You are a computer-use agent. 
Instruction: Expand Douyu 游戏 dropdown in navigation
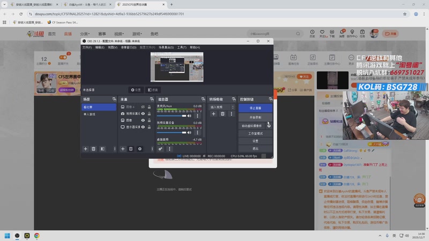(137, 34)
